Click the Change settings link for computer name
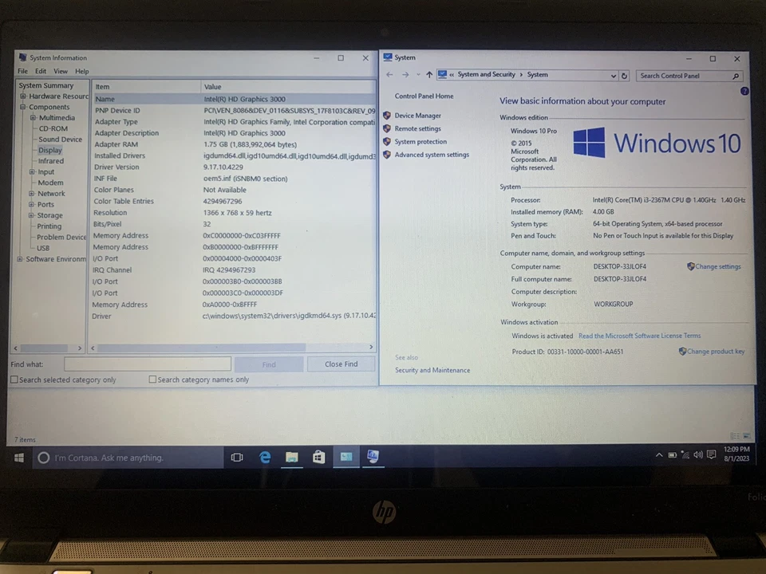This screenshot has width=766, height=574. [717, 266]
